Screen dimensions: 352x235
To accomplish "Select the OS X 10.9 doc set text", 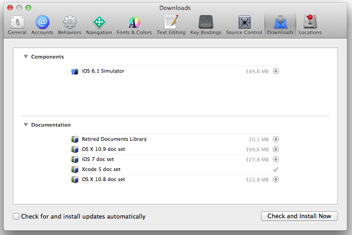I will click(x=103, y=149).
